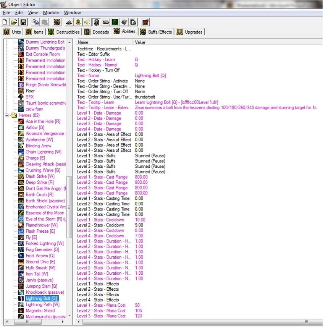
Task: Select 'Level 4 - Stats - Buffs' row
Action: pyautogui.click(x=199, y=172)
